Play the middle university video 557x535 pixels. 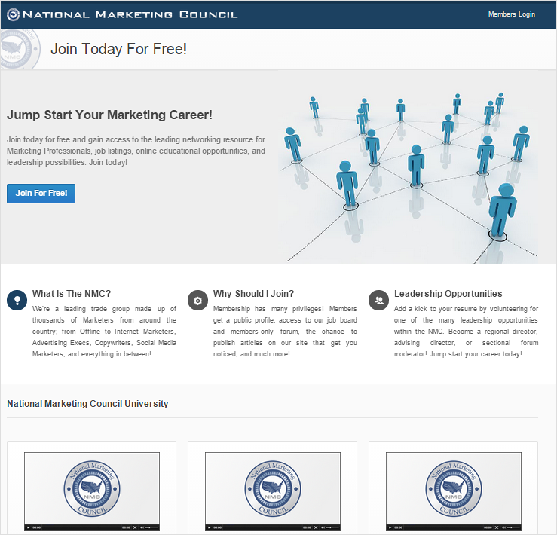click(x=210, y=527)
